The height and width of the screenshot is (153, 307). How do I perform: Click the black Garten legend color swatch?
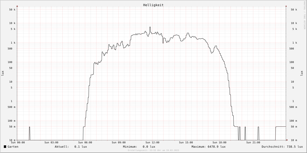pyautogui.click(x=5, y=147)
